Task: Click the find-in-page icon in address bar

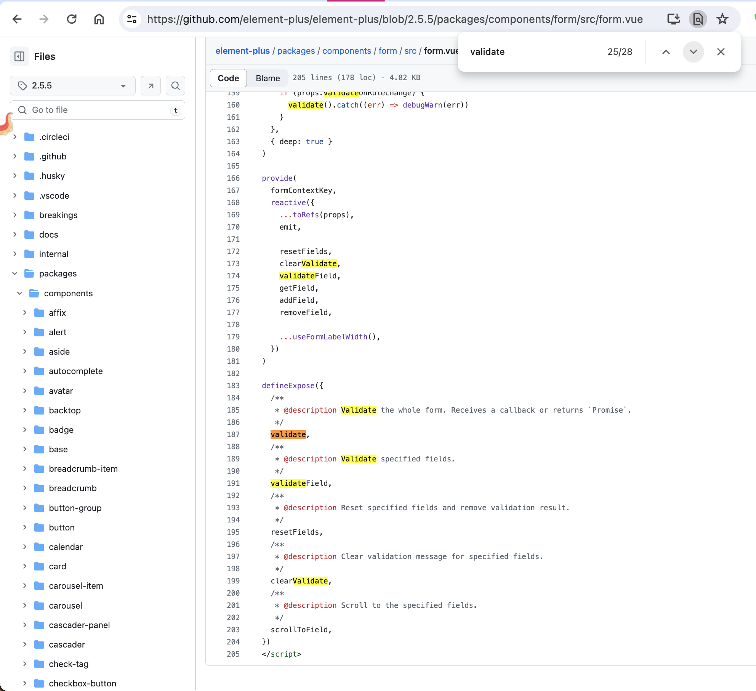Action: pos(698,19)
